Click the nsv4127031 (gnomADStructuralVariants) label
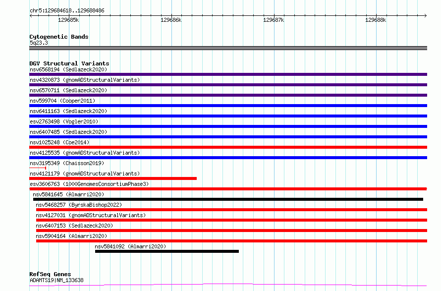This screenshot has height=291, width=441. click(91, 215)
